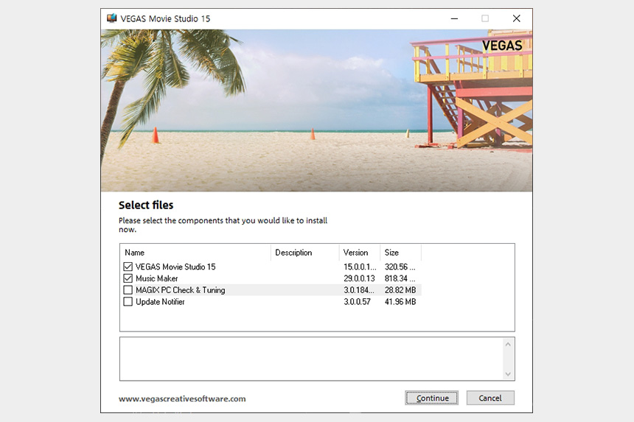This screenshot has width=634, height=422.
Task: Click the VEGAS Movie Studio title bar icon
Action: tap(111, 18)
